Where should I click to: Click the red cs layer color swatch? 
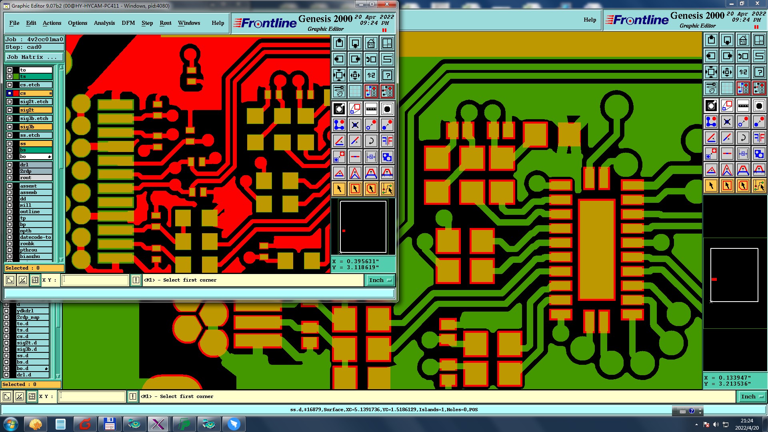coord(16,93)
